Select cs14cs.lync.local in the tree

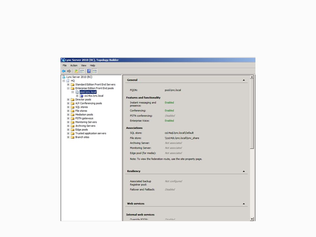94,96
